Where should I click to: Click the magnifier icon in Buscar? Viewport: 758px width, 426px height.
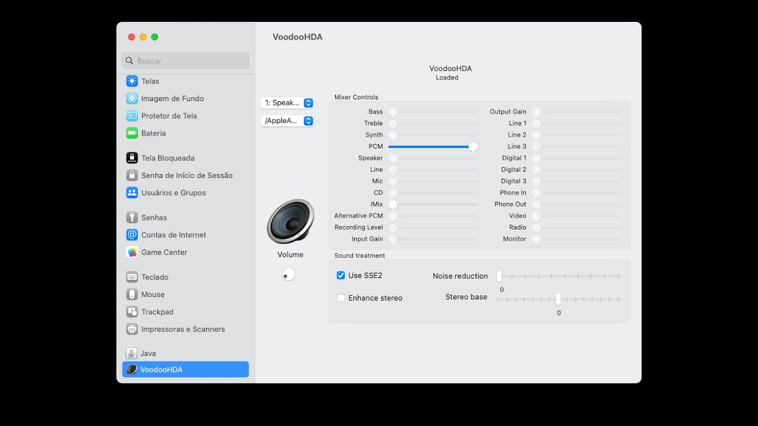[x=130, y=61]
